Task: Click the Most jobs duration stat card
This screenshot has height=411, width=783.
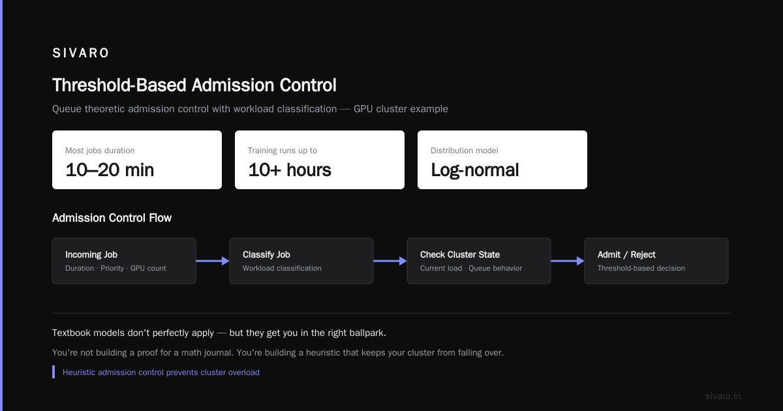Action: (137, 160)
